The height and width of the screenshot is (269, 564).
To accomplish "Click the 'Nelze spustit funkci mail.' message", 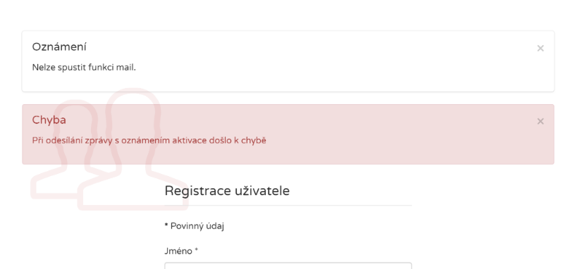I will pyautogui.click(x=84, y=67).
